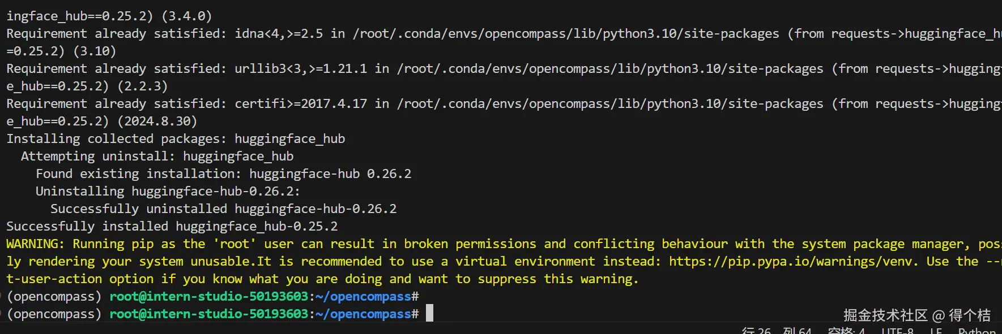The height and width of the screenshot is (334, 1002).
Task: Focus the terminal cursor on the last prompt
Action: point(429,314)
